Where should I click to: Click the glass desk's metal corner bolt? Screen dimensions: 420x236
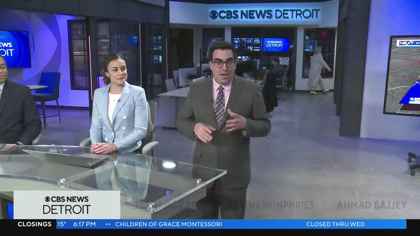151,206
